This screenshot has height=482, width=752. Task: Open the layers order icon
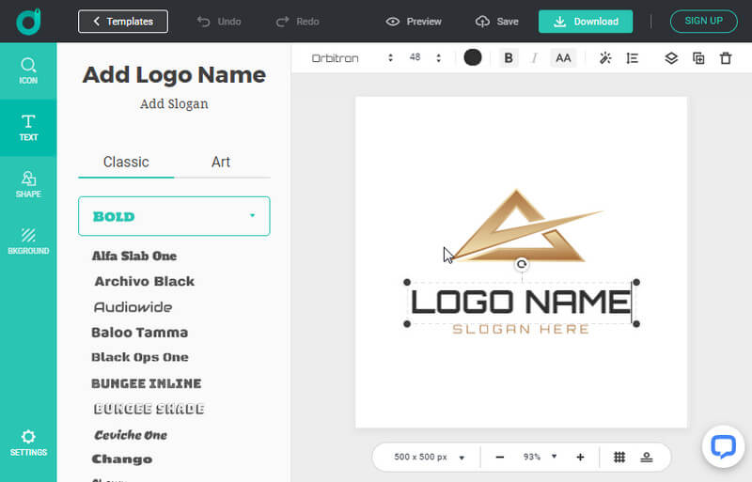coord(671,58)
